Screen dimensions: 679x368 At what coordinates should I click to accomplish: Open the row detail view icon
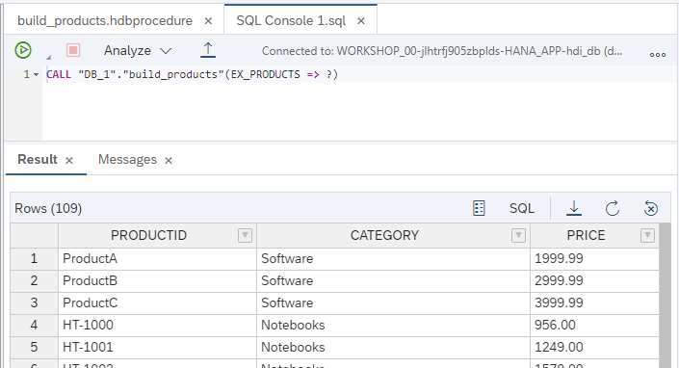(x=479, y=208)
